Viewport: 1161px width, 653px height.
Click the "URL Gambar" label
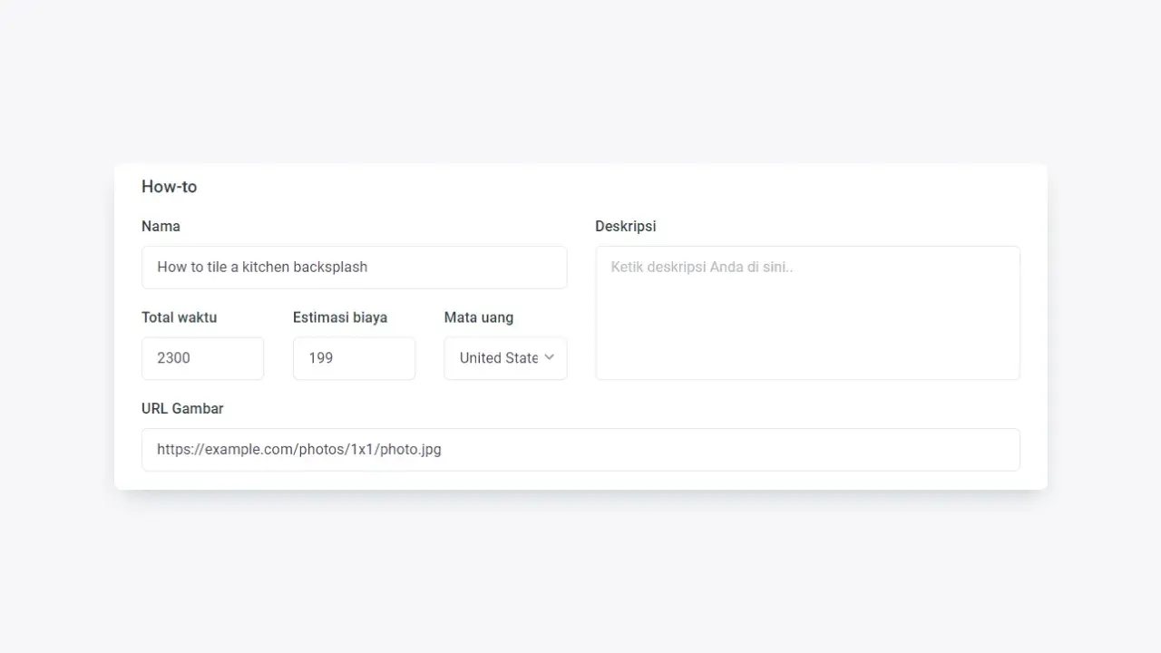182,408
